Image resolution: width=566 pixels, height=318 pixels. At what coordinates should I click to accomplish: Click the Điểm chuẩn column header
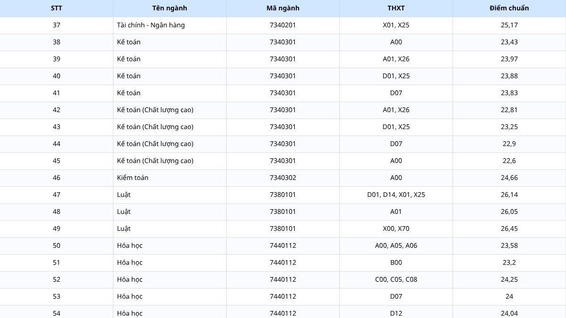[509, 8]
